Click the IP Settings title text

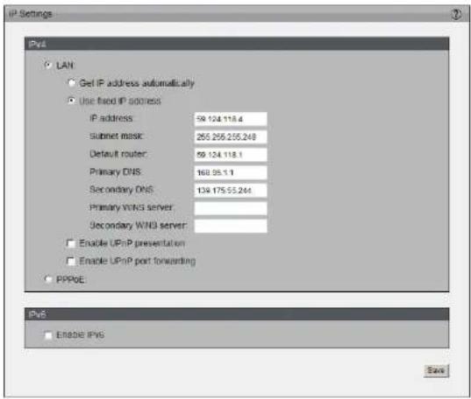click(x=31, y=14)
